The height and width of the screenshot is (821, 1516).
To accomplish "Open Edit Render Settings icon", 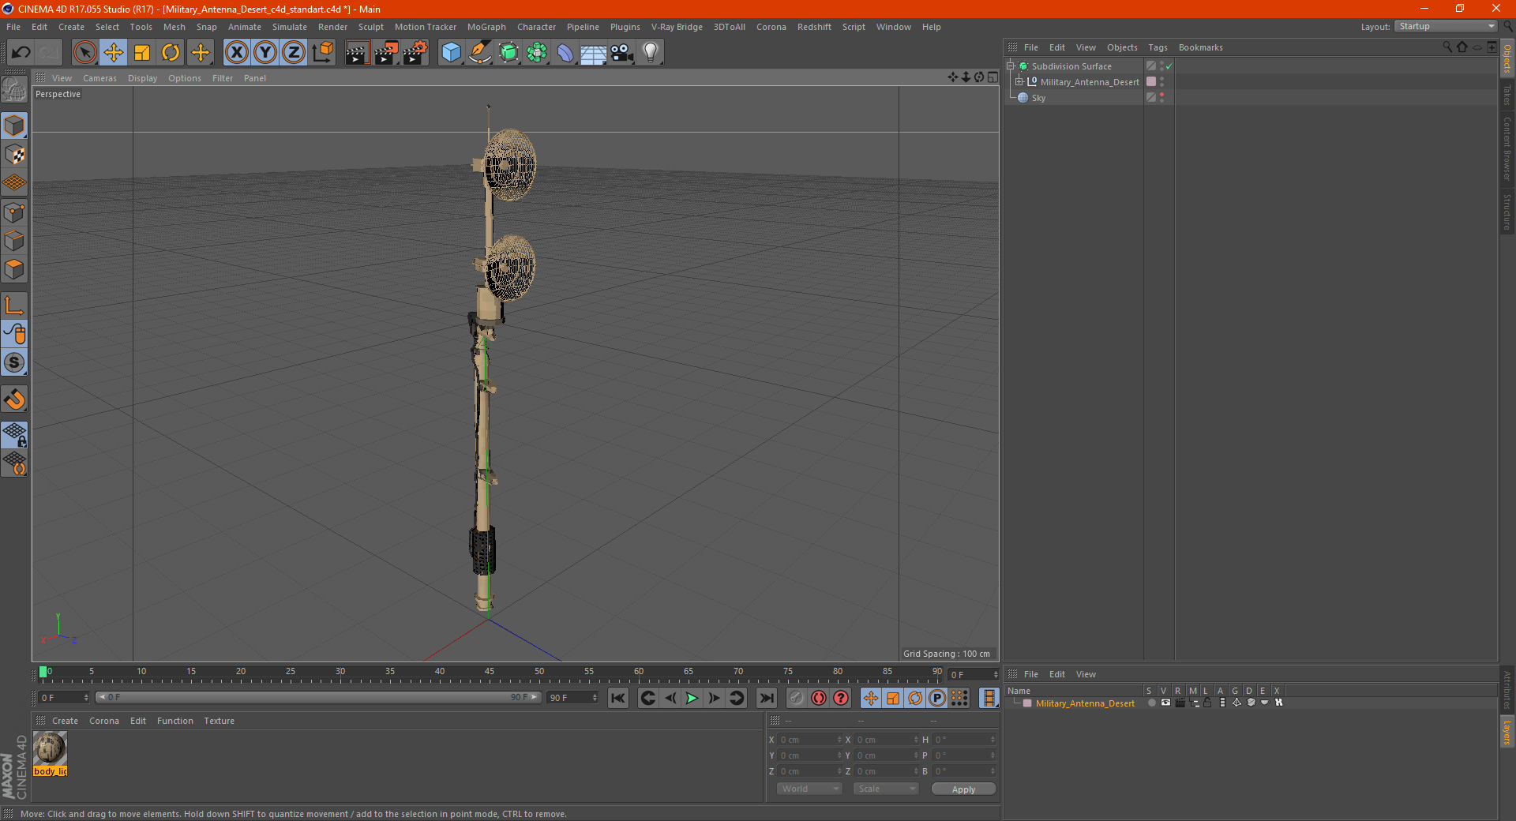I will pyautogui.click(x=415, y=53).
